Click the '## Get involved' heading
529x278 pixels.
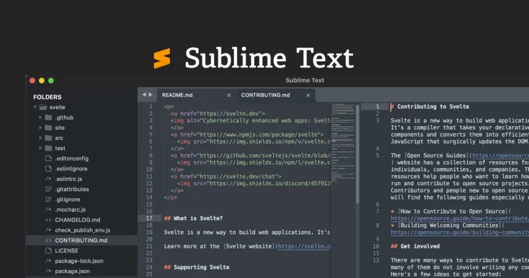[x=415, y=246]
